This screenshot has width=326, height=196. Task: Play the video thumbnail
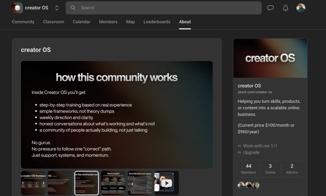point(167,183)
